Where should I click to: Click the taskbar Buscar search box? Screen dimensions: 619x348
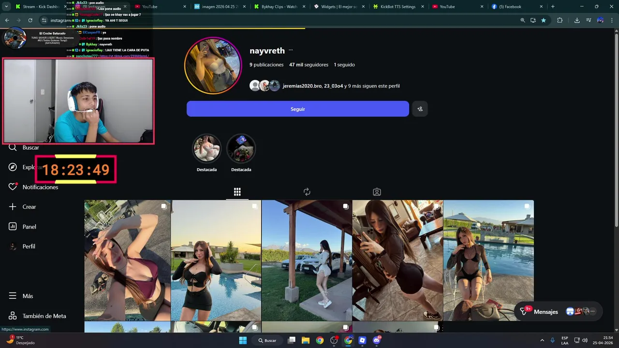pyautogui.click(x=267, y=340)
